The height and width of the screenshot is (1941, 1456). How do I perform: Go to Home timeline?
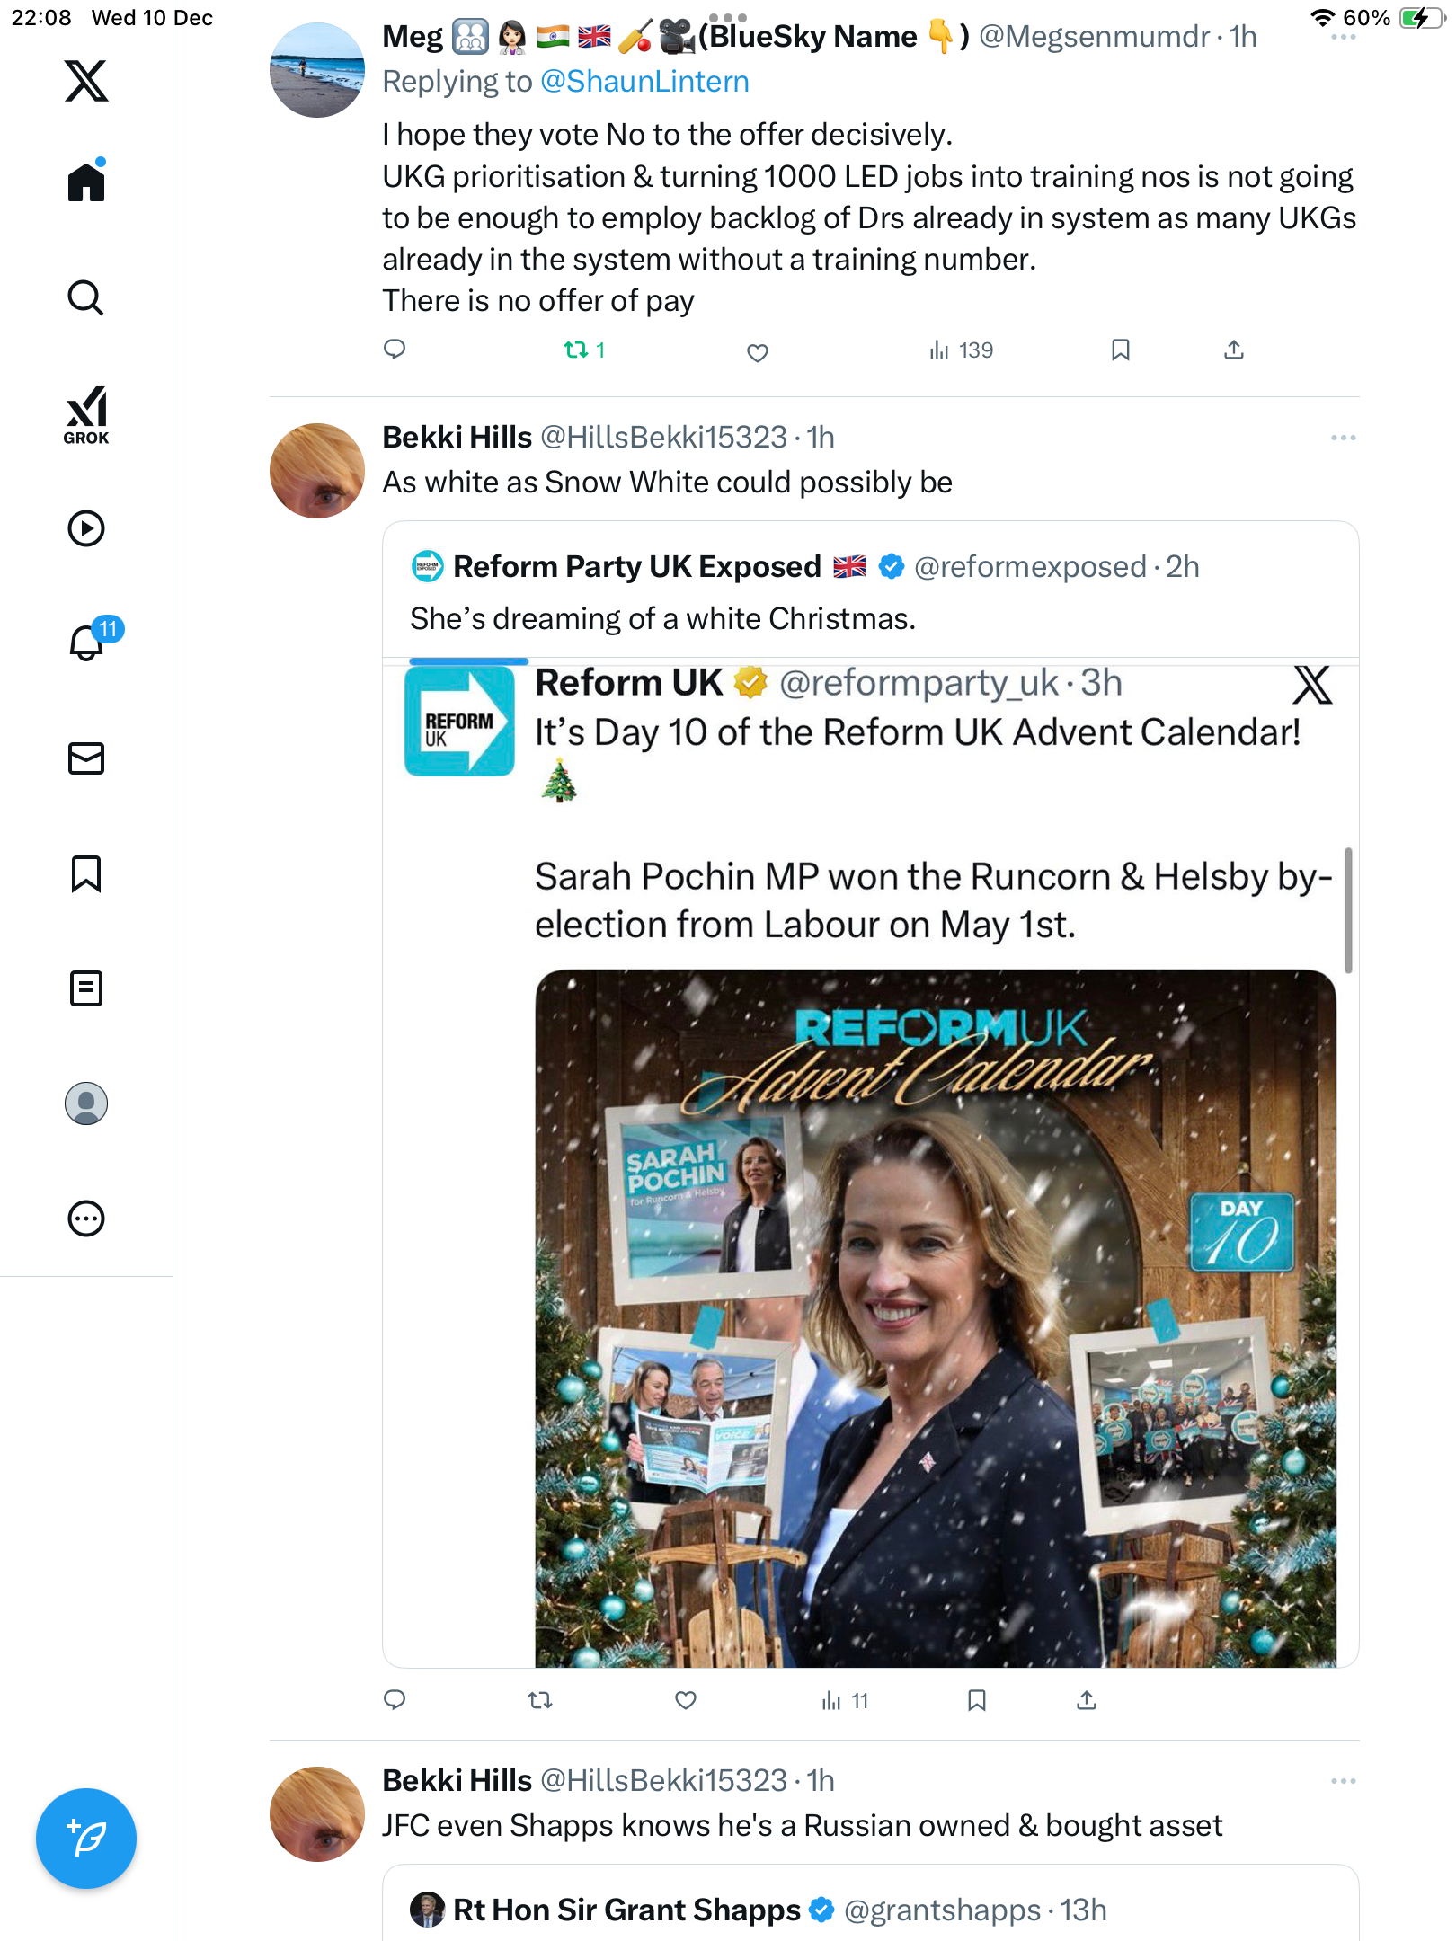click(86, 182)
